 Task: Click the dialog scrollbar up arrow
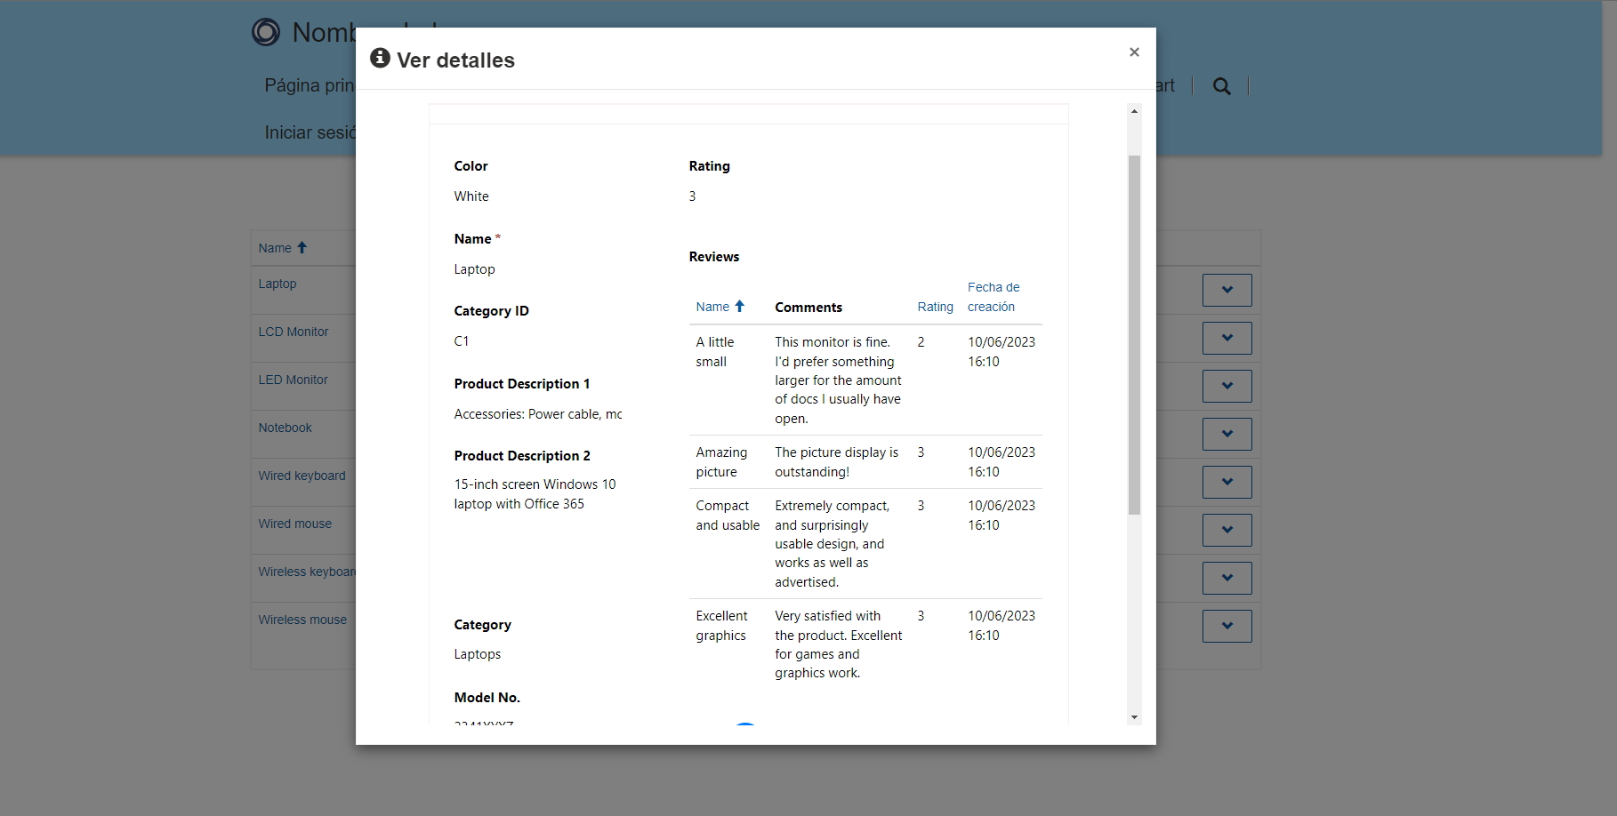pyautogui.click(x=1134, y=111)
